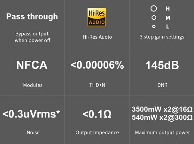
Task: Click the <0.3uVrms* noise value
Action: tap(31, 114)
